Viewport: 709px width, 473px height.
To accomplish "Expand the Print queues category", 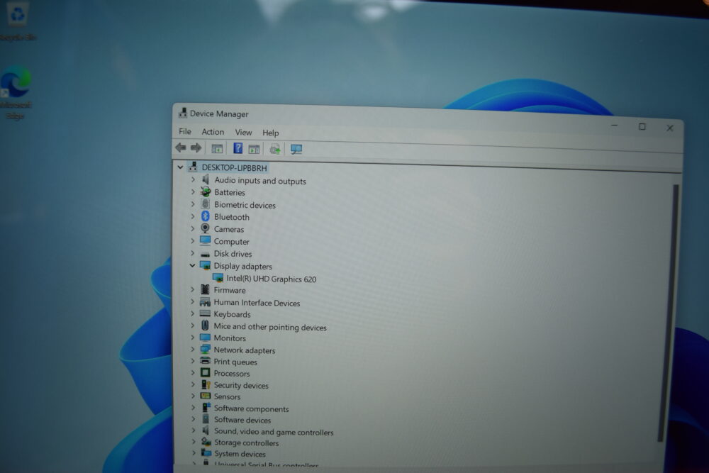I will [193, 361].
